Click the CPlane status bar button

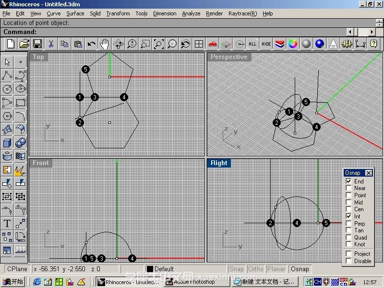(17, 269)
